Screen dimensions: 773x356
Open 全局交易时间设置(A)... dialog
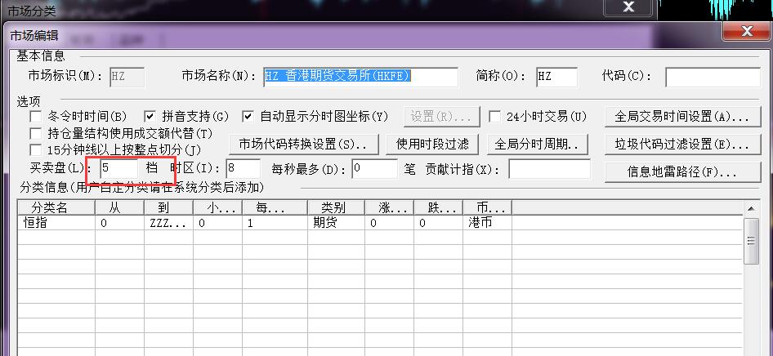click(682, 117)
